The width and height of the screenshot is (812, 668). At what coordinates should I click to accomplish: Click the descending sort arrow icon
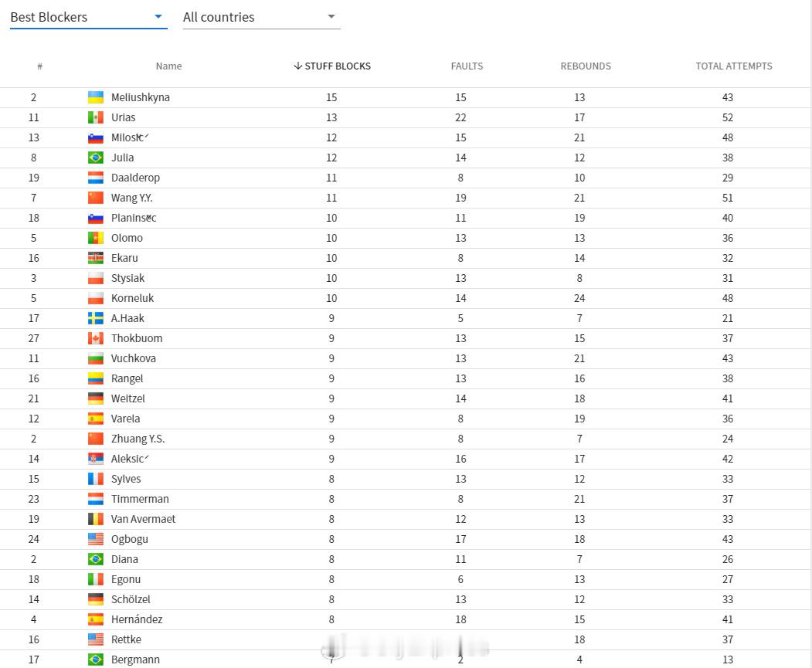(297, 66)
